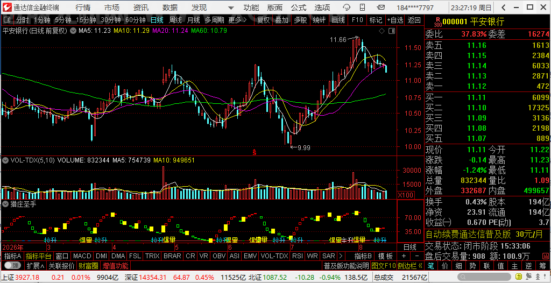
Task: Open 图文F10 link
Action: [383, 265]
